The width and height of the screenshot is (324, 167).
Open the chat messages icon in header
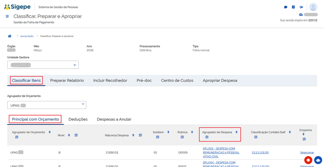[x=286, y=7]
